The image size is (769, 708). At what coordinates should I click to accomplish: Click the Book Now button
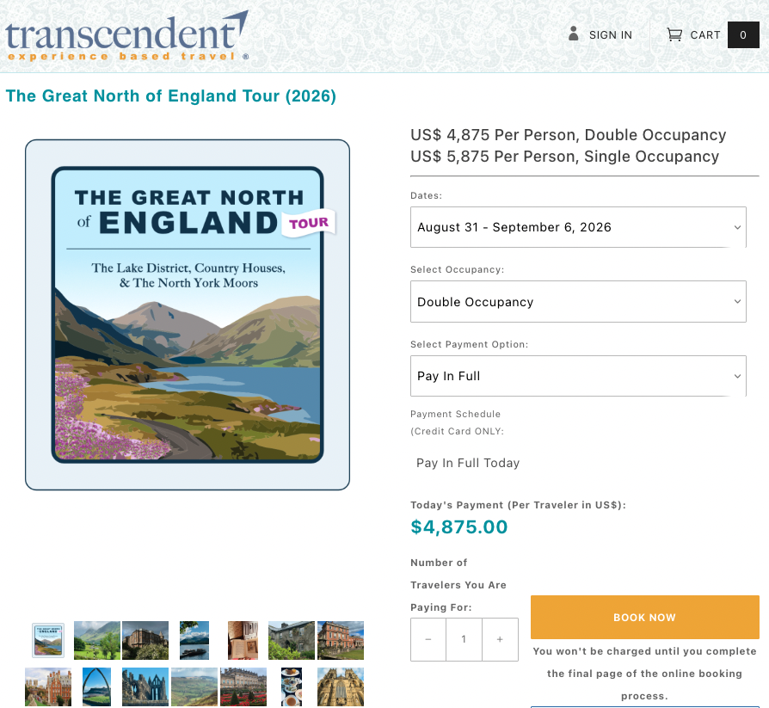[x=644, y=618]
